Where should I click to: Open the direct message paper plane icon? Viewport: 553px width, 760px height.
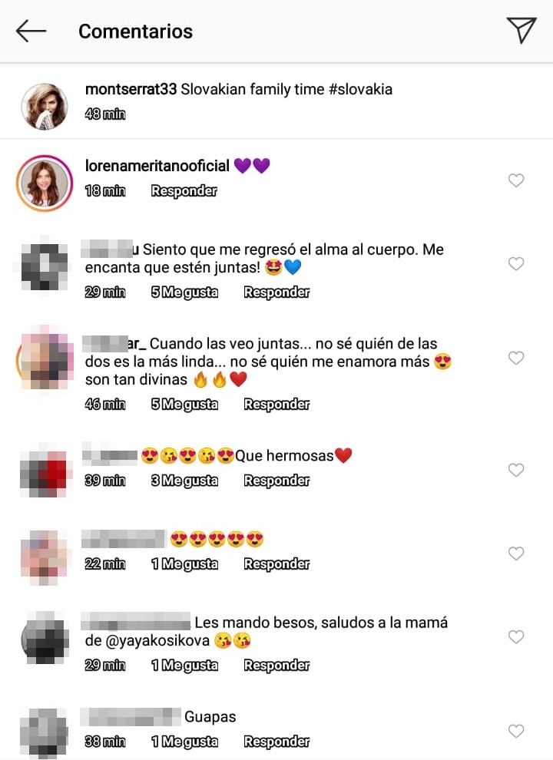click(522, 31)
